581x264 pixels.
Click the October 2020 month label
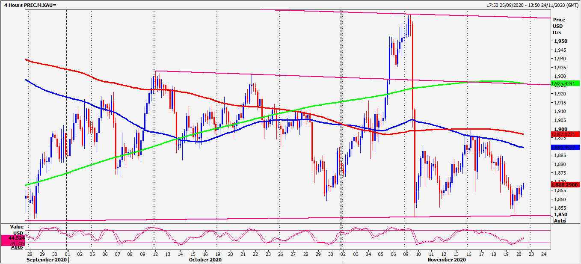point(205,260)
